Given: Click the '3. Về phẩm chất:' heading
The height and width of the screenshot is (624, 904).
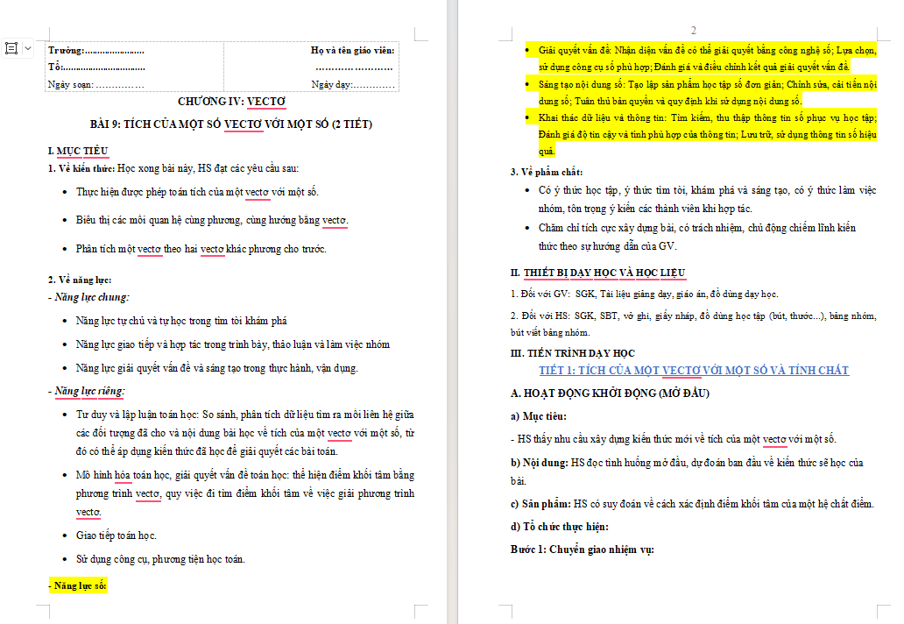Looking at the screenshot, I should pos(547,172).
